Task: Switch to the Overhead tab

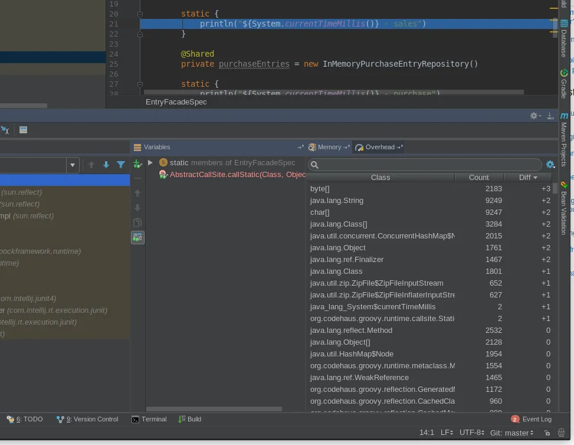Action: tap(379, 147)
